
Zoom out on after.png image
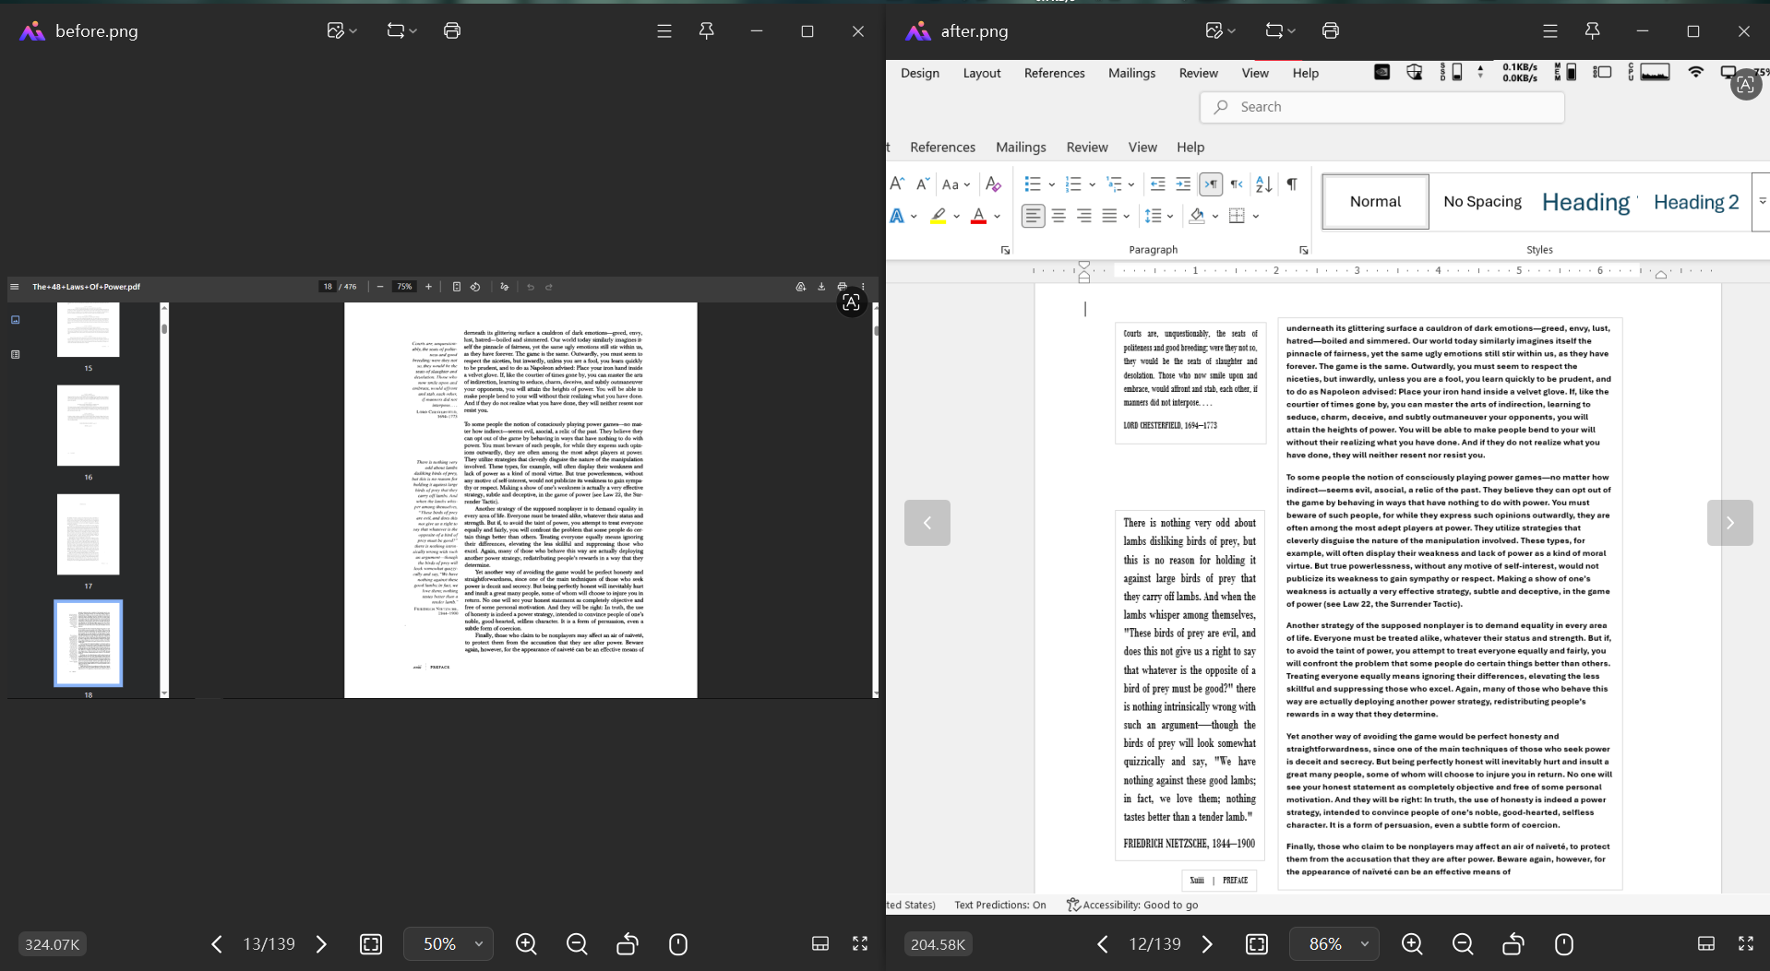point(1463,944)
